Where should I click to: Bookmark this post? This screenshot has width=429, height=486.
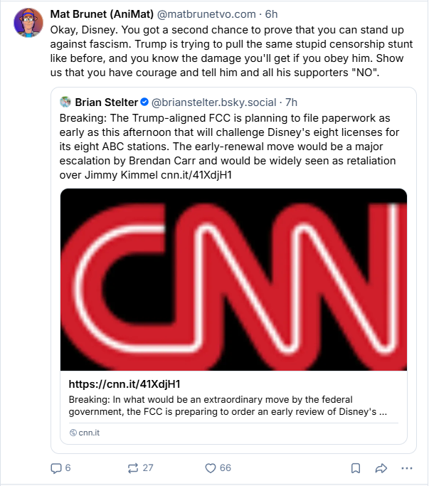coord(356,468)
